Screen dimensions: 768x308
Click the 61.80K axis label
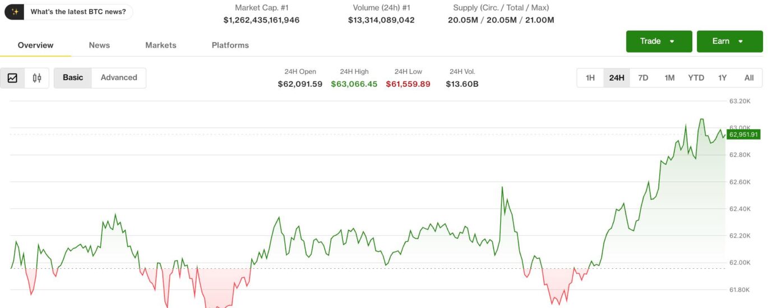pos(739,290)
